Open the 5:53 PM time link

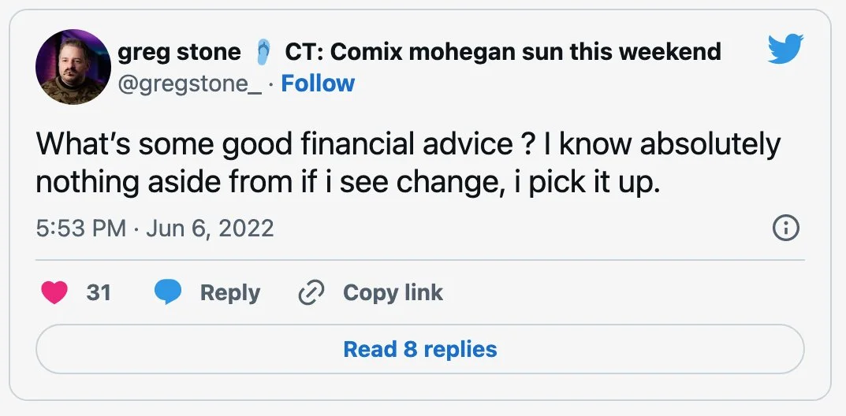click(x=81, y=228)
